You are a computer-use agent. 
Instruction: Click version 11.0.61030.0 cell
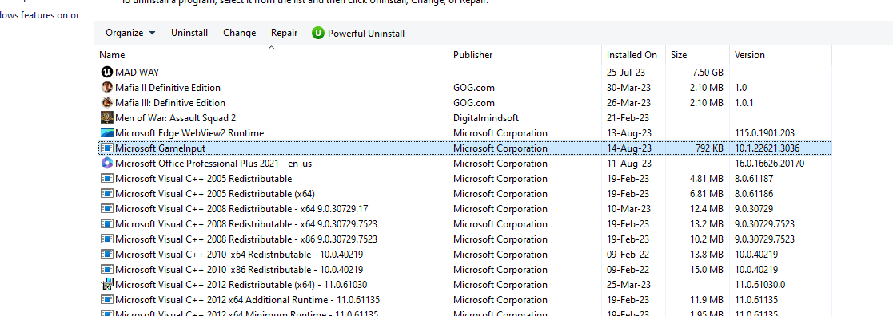(759, 284)
